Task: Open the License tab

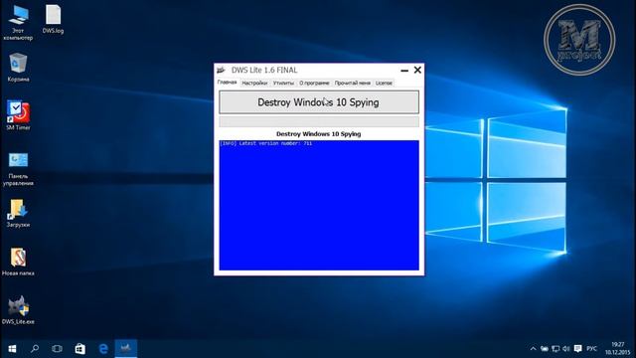Action: pyautogui.click(x=384, y=83)
